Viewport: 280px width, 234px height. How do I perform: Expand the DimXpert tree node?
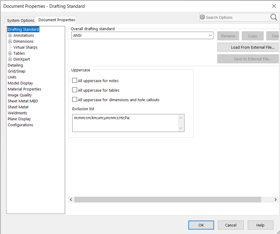[10, 59]
